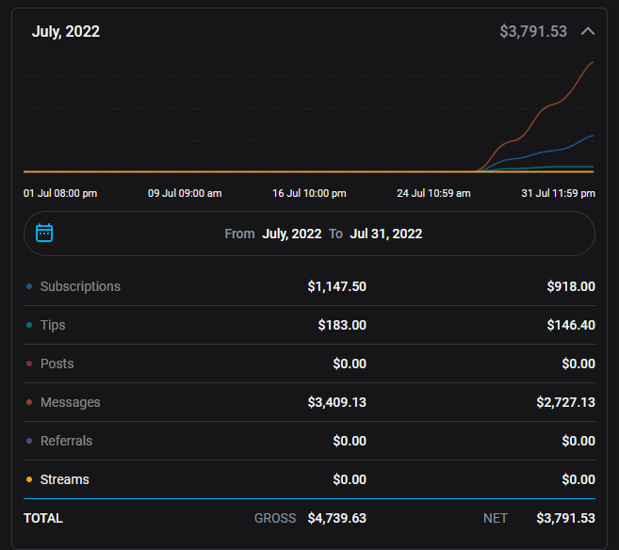Click the brown Messages legend dot

pos(29,402)
